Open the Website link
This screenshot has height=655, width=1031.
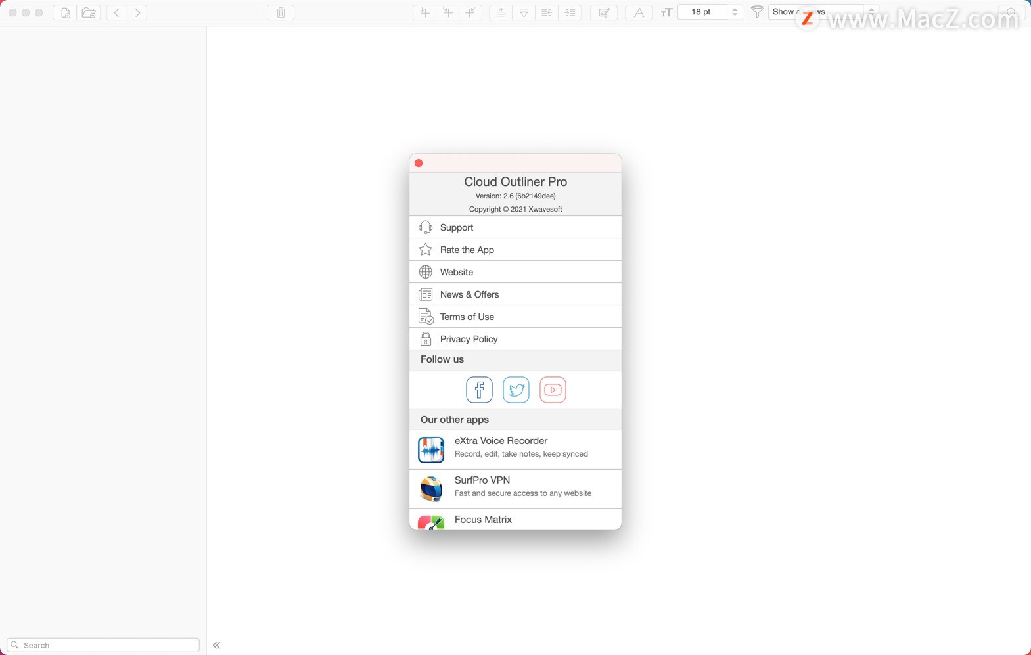(x=515, y=272)
